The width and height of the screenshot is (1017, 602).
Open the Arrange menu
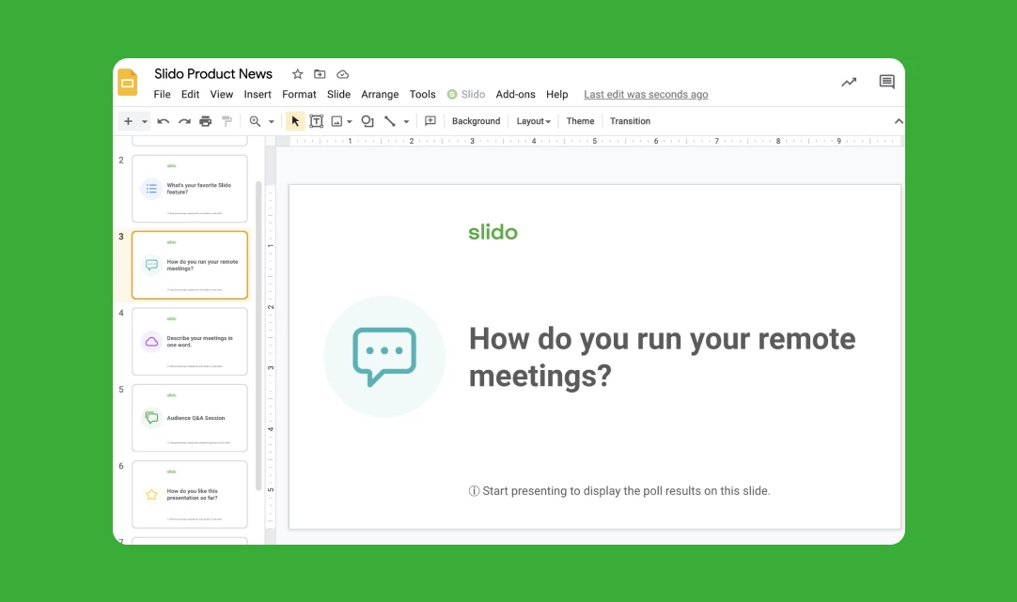pyautogui.click(x=380, y=94)
